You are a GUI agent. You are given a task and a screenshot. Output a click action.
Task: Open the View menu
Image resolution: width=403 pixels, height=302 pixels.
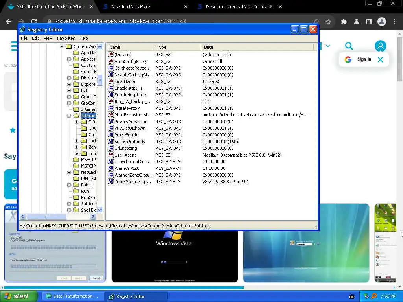[x=48, y=38]
